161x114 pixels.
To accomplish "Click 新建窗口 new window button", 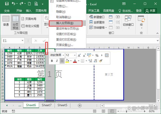I will [x=97, y=17].
